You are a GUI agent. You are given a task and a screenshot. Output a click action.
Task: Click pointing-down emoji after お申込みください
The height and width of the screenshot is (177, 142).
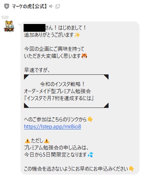(x=131, y=169)
